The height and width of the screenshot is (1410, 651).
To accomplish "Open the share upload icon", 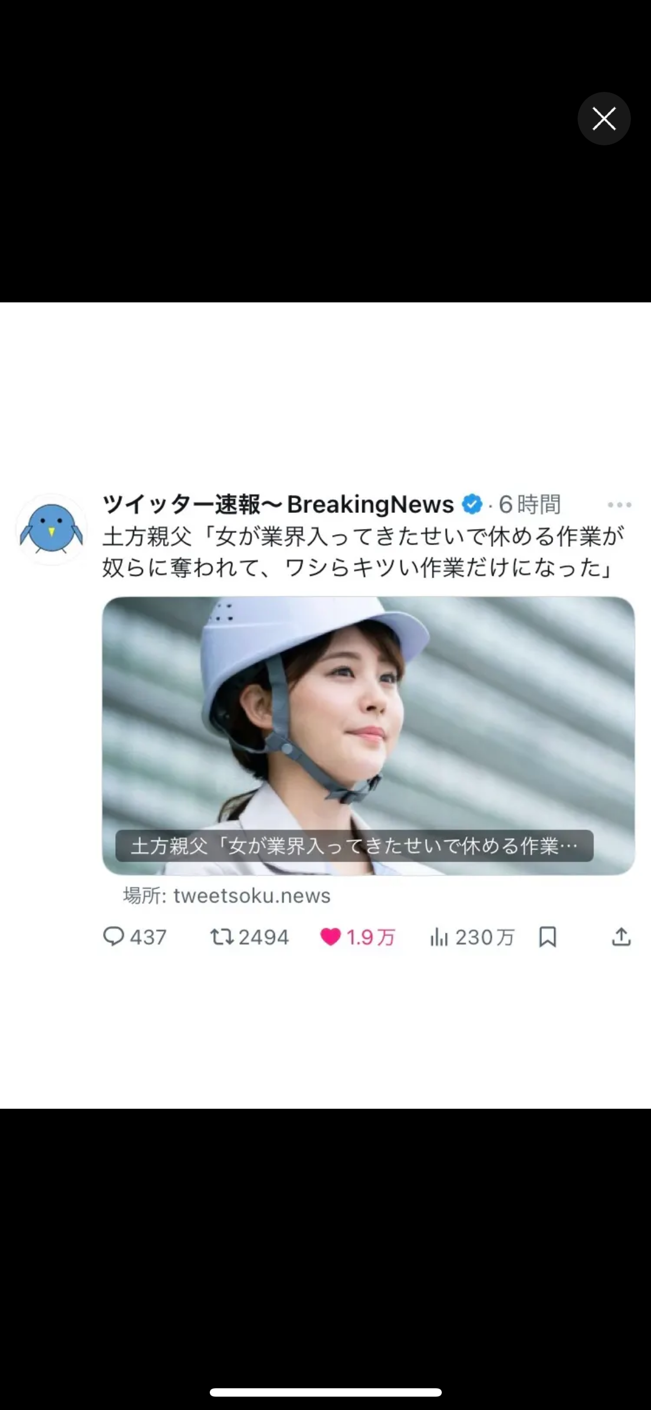I will (x=621, y=937).
